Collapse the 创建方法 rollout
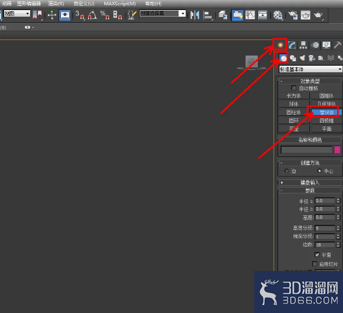 [310, 163]
